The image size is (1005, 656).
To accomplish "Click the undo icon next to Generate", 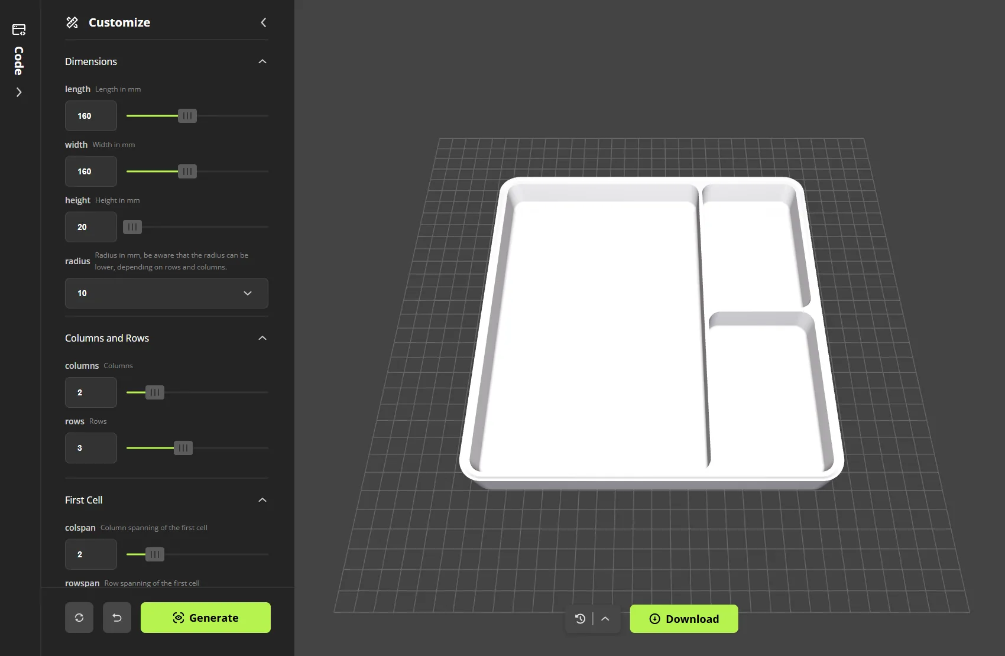I will pyautogui.click(x=117, y=617).
